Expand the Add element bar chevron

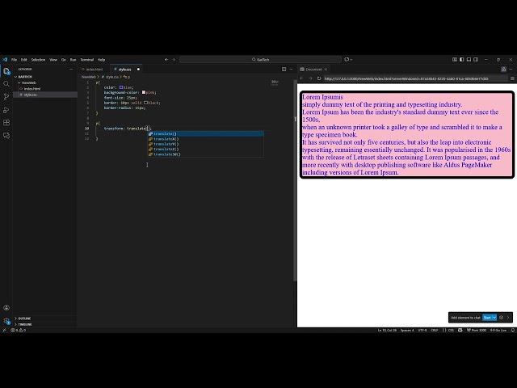tap(508, 318)
